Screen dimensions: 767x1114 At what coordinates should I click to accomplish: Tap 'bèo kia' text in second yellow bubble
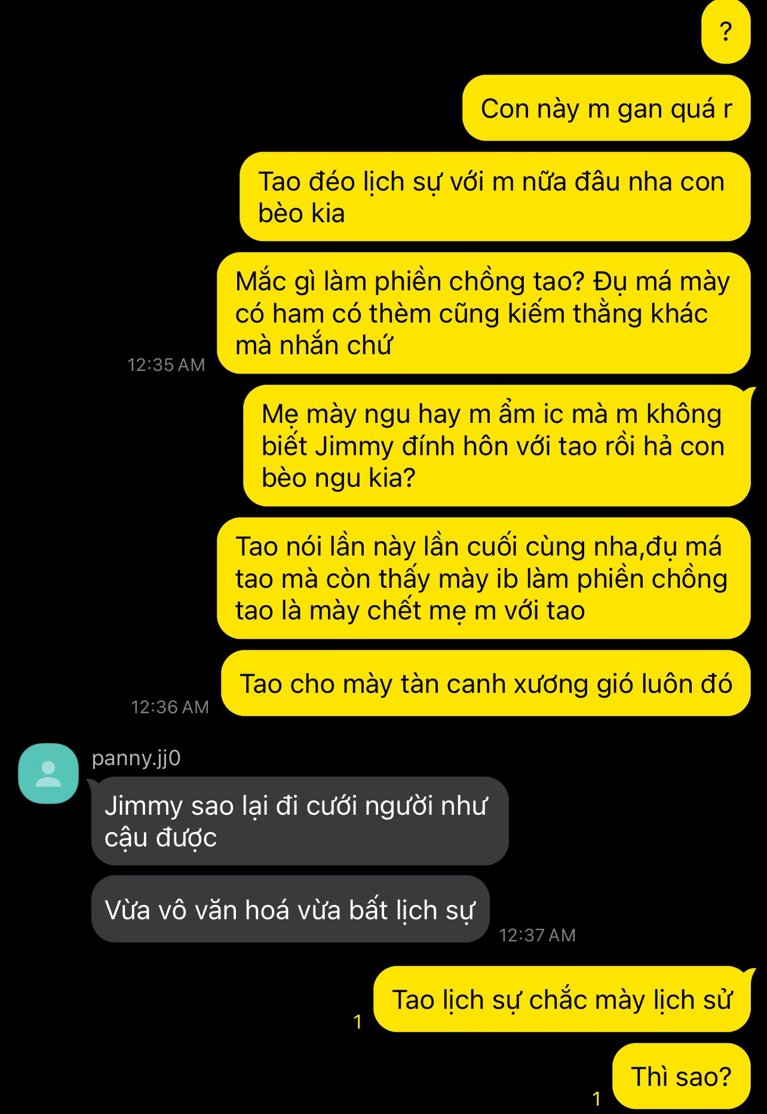pyautogui.click(x=302, y=213)
